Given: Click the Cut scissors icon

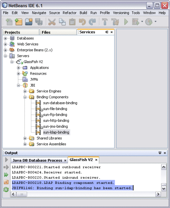Looking at the screenshot, I should [52, 22].
